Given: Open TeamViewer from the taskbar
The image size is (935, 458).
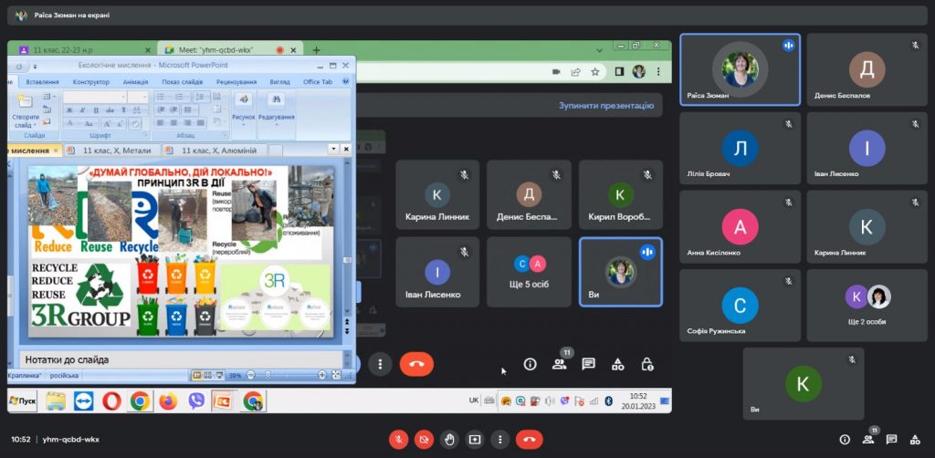Looking at the screenshot, I should [x=83, y=401].
